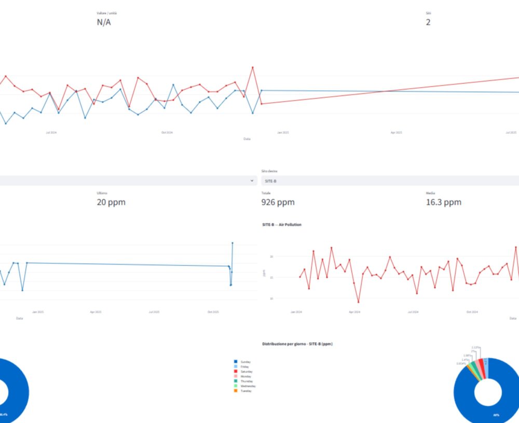This screenshot has width=519, height=423.
Task: Select the Tuesday legend entry
Action: [246, 391]
